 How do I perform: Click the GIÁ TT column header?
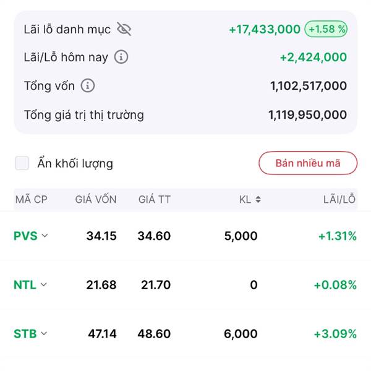155,199
